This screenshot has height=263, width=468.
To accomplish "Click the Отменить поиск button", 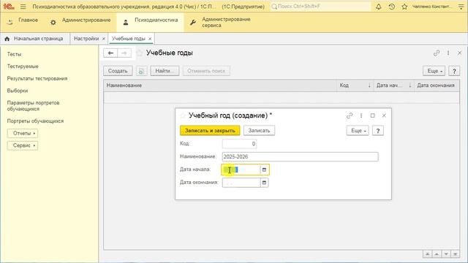I will coord(206,71).
